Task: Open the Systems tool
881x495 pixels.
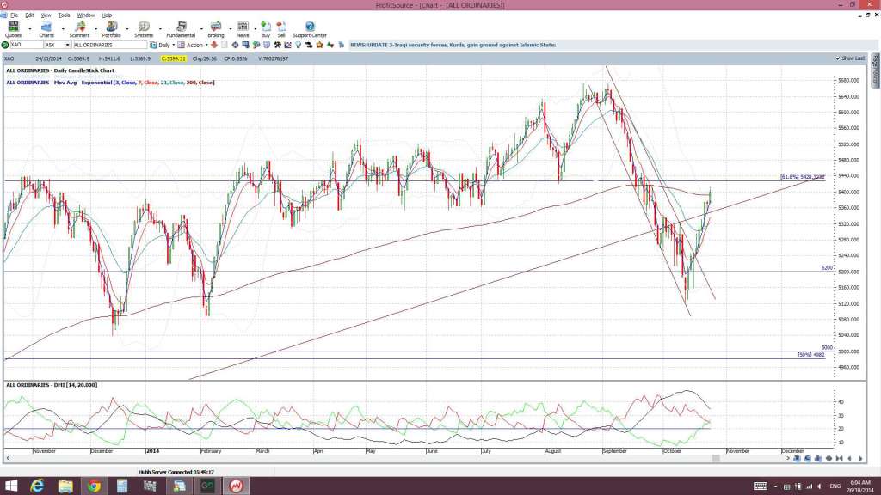Action: coord(144,29)
